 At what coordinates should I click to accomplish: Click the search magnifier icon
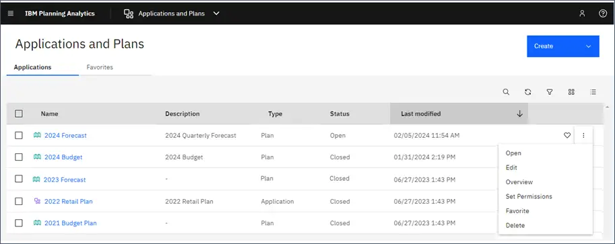(x=506, y=92)
